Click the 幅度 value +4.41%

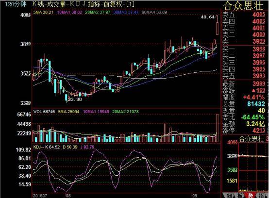point(254,97)
